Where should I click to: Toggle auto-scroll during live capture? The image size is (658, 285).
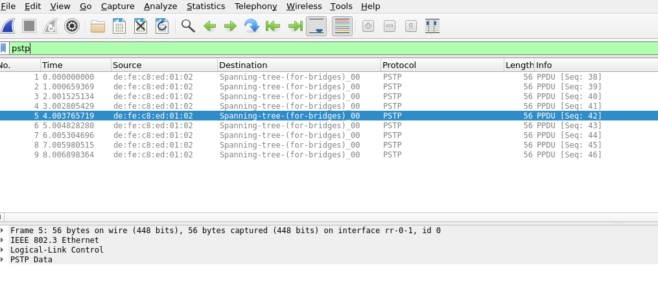click(x=316, y=26)
